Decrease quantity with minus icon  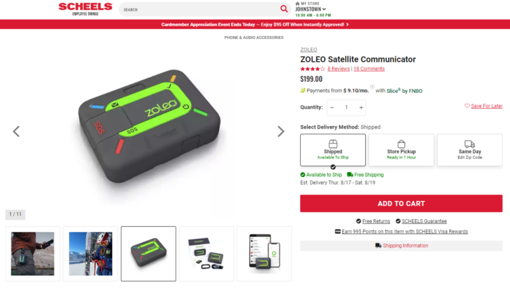pos(332,108)
